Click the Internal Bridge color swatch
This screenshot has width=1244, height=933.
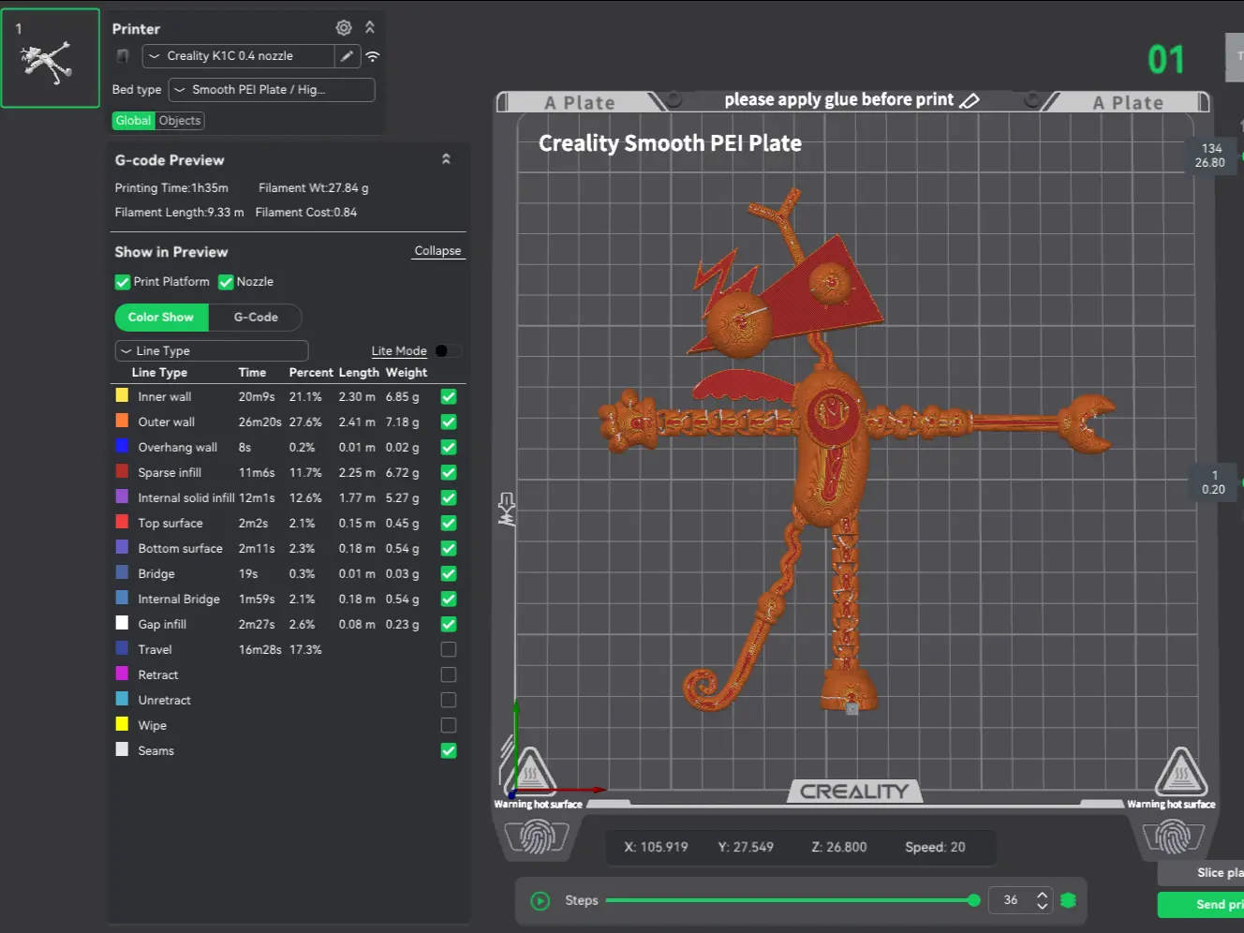point(122,599)
